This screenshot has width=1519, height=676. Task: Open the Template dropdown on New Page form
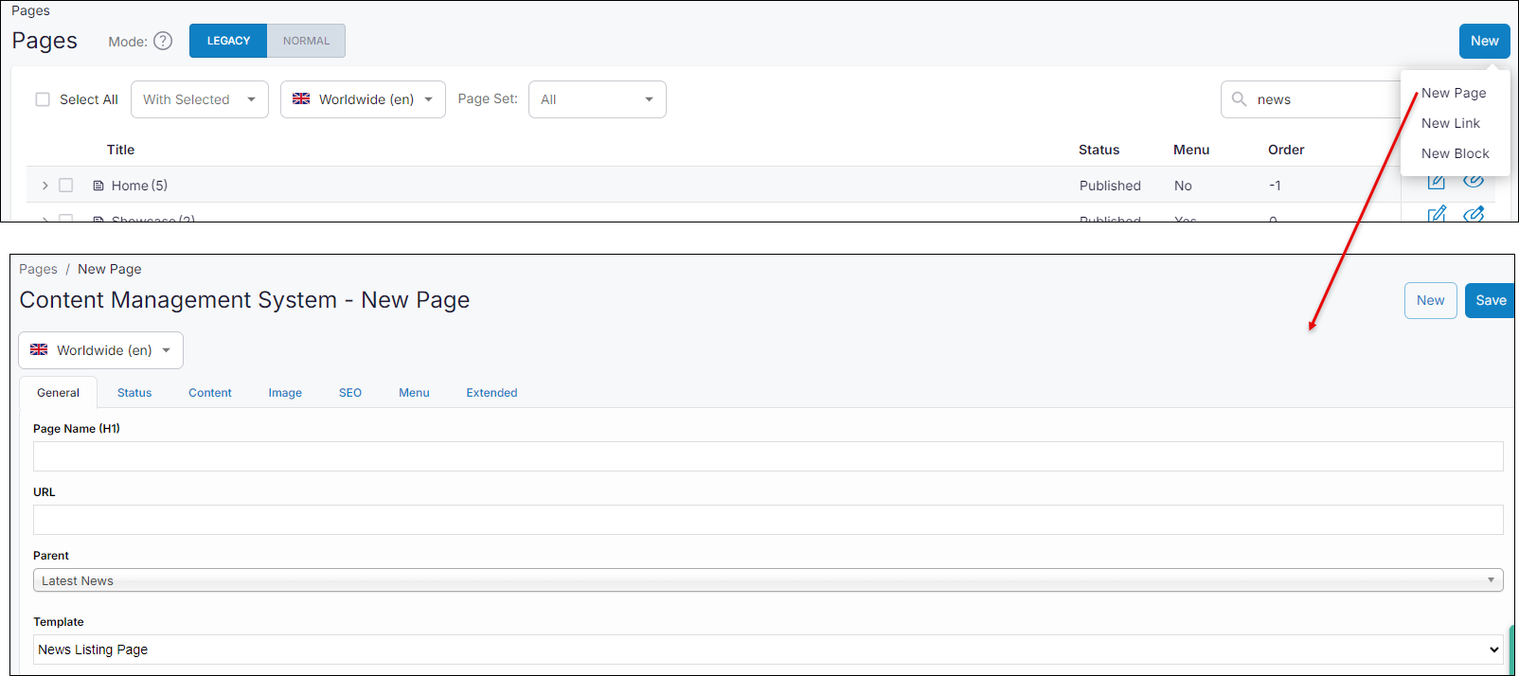[767, 649]
